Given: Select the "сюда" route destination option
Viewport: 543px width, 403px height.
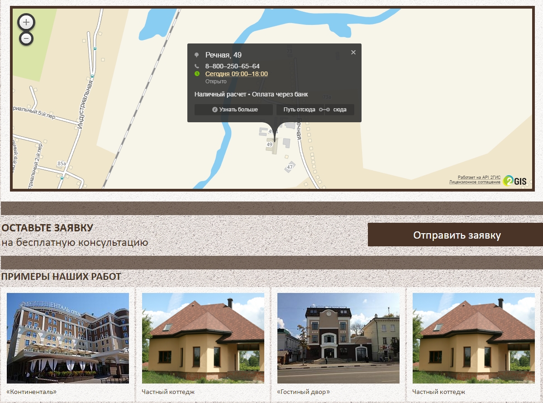Looking at the screenshot, I should tap(340, 110).
